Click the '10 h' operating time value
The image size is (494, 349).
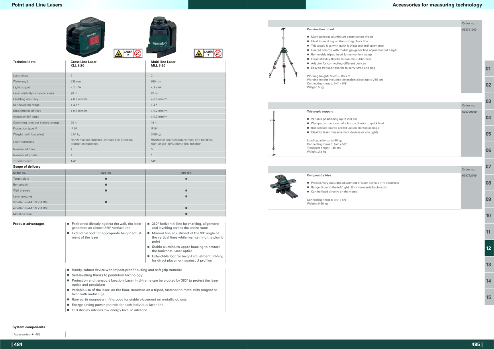[154, 123]
